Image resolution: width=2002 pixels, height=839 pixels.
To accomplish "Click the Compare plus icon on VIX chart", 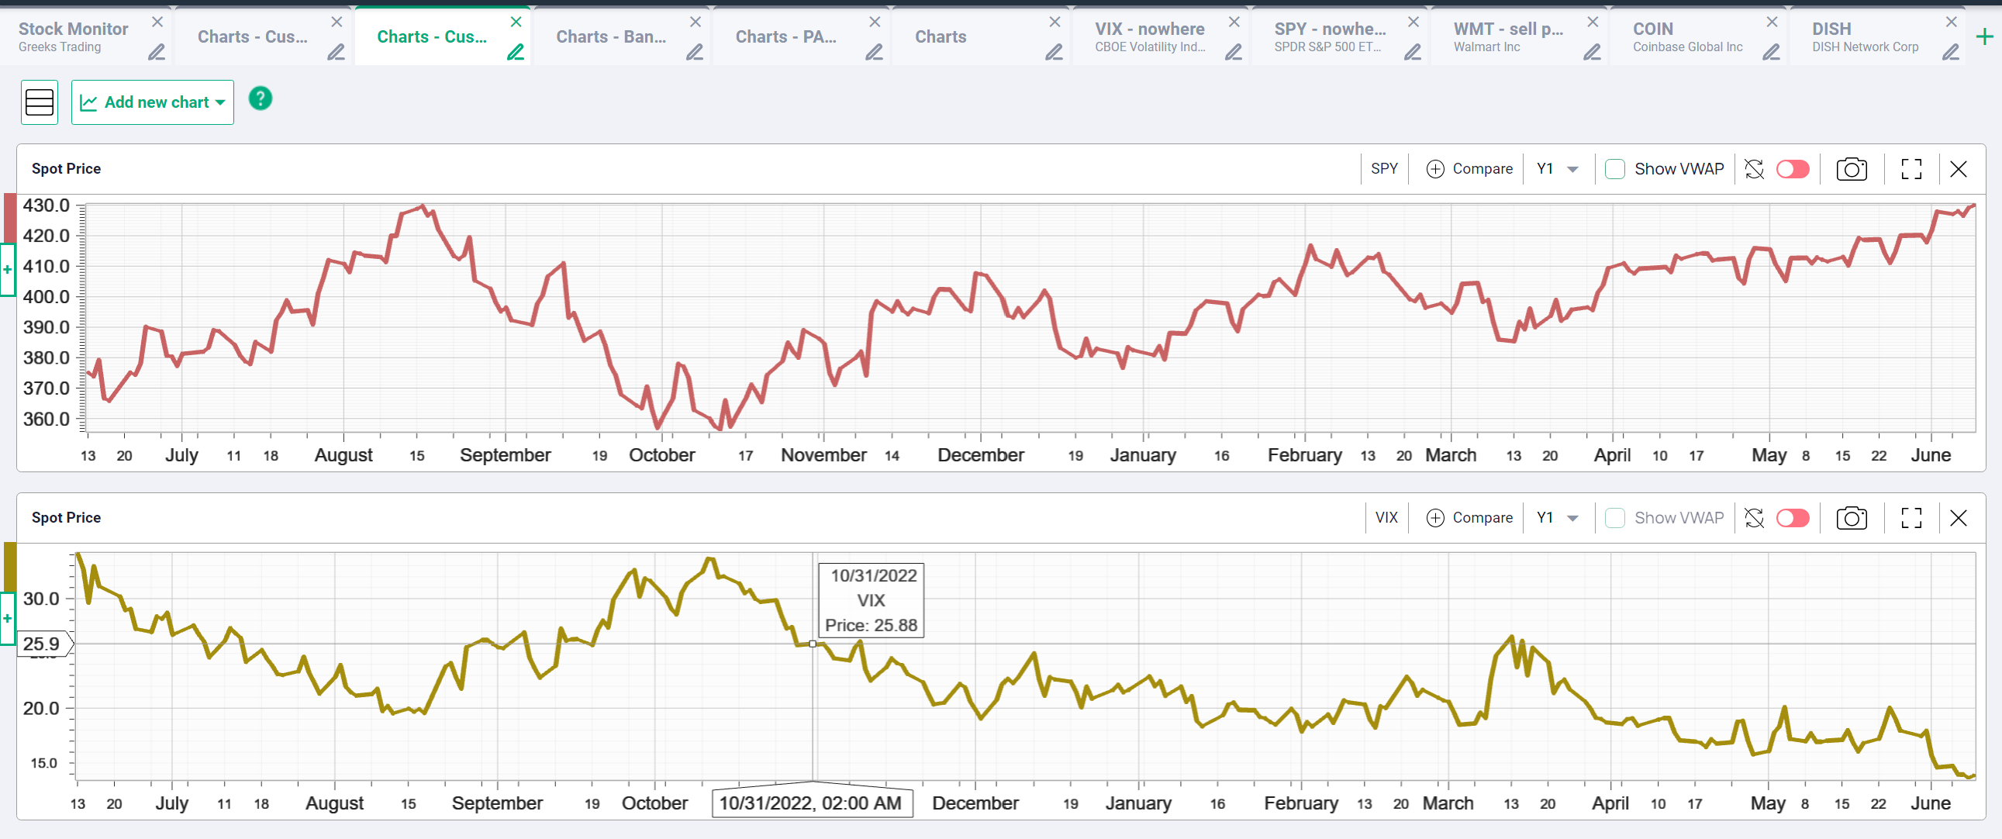I will (x=1435, y=518).
